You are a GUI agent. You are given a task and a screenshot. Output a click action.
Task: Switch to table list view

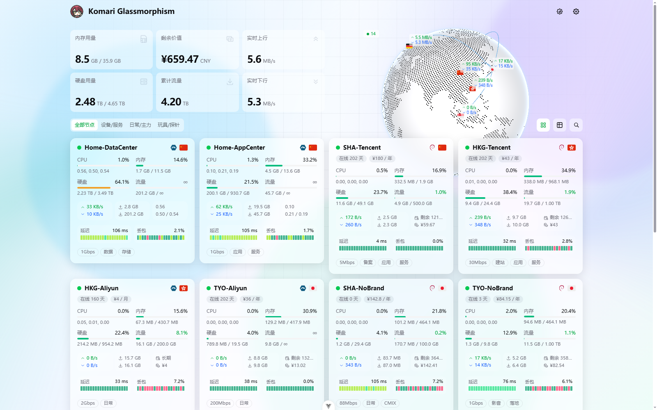tap(560, 125)
